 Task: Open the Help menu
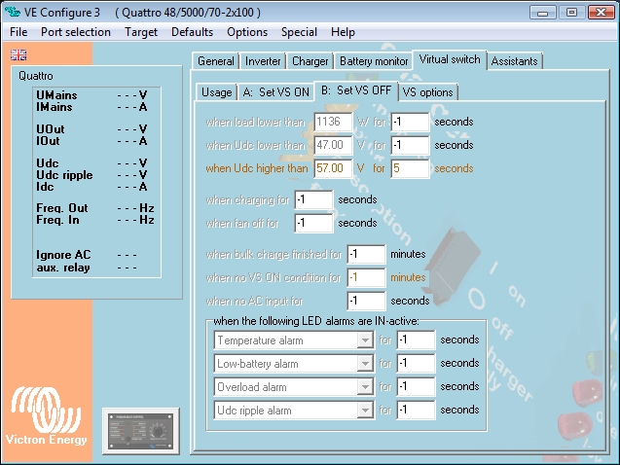coord(343,32)
